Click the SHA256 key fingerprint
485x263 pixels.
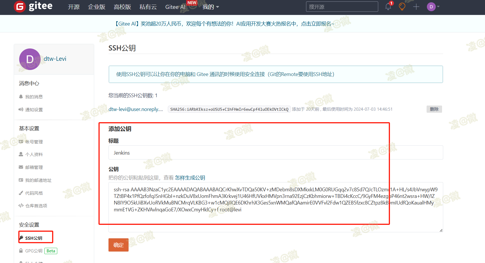pyautogui.click(x=229, y=109)
